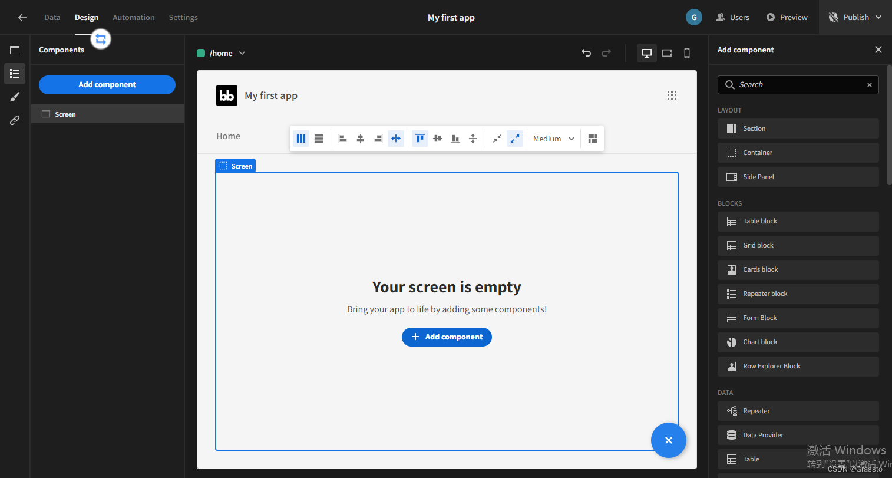Align content vertically to top

click(x=420, y=139)
